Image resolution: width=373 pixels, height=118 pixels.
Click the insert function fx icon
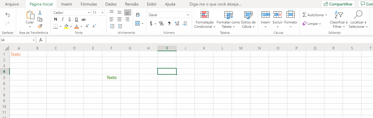pos(41,40)
